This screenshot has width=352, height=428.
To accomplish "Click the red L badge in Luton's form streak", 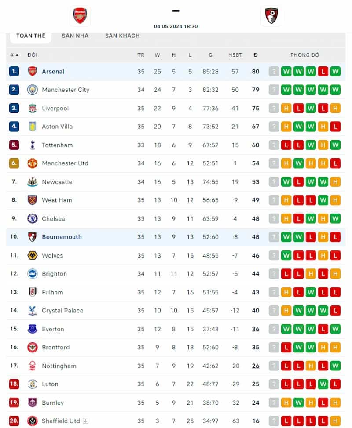I will 286,384.
